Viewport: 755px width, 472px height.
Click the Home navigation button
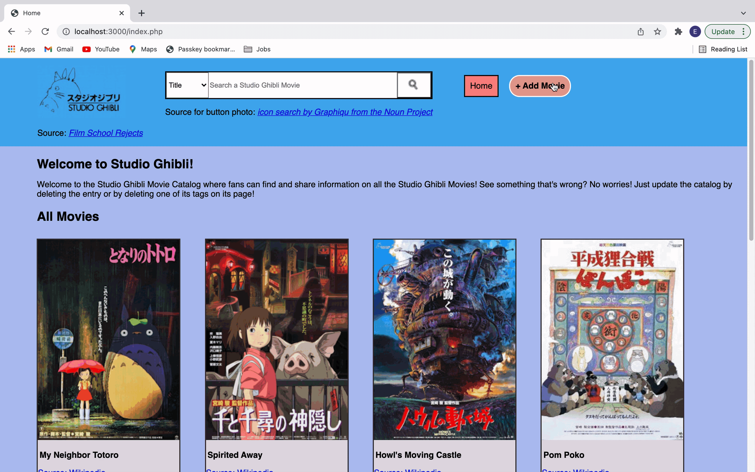click(x=481, y=86)
